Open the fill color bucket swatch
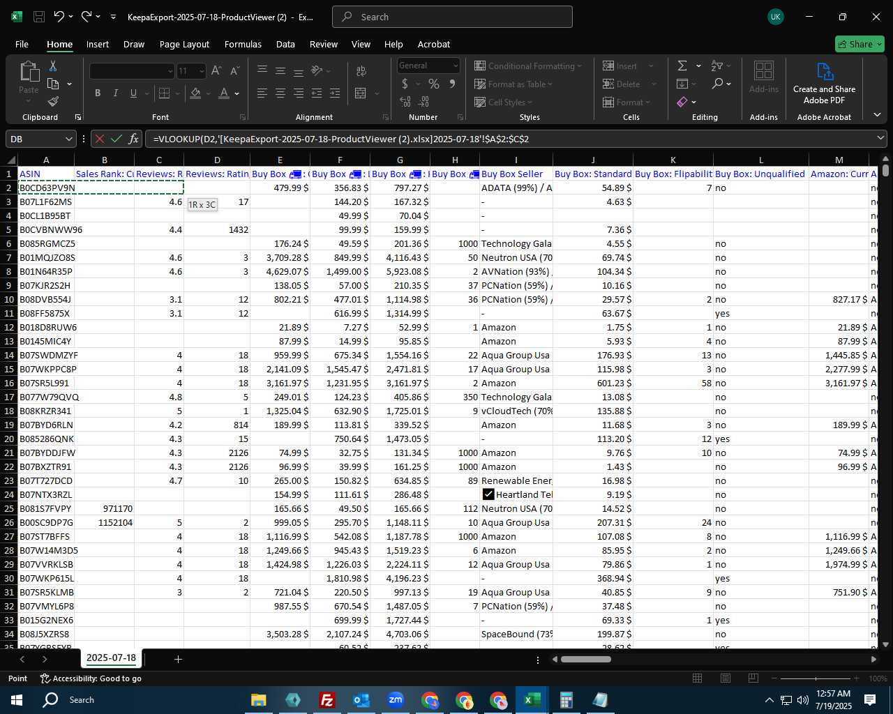This screenshot has height=714, width=893. click(x=196, y=93)
